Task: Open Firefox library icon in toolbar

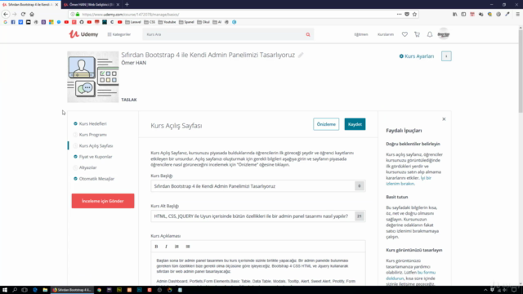Action: (455, 14)
